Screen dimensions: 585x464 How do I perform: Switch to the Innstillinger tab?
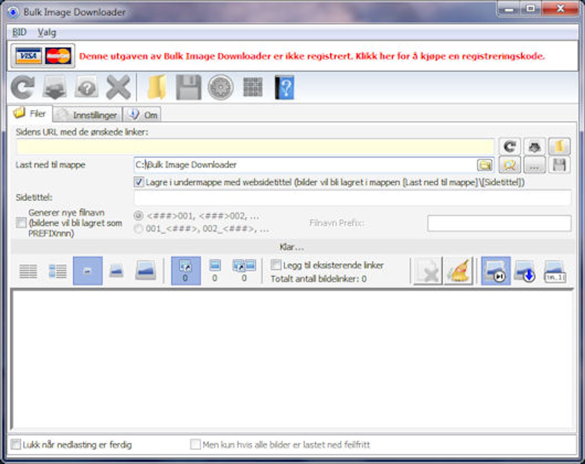(87, 115)
